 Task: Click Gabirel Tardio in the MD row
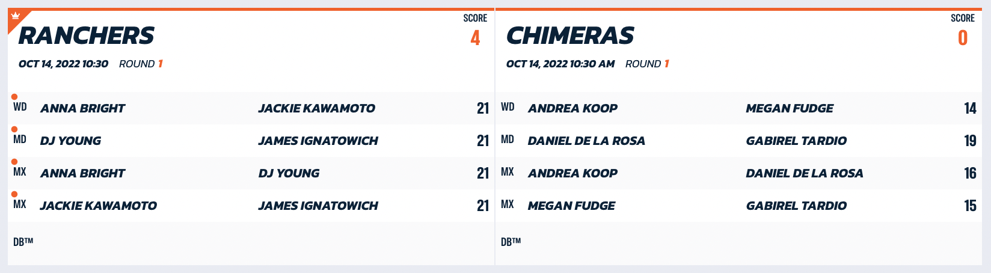796,141
